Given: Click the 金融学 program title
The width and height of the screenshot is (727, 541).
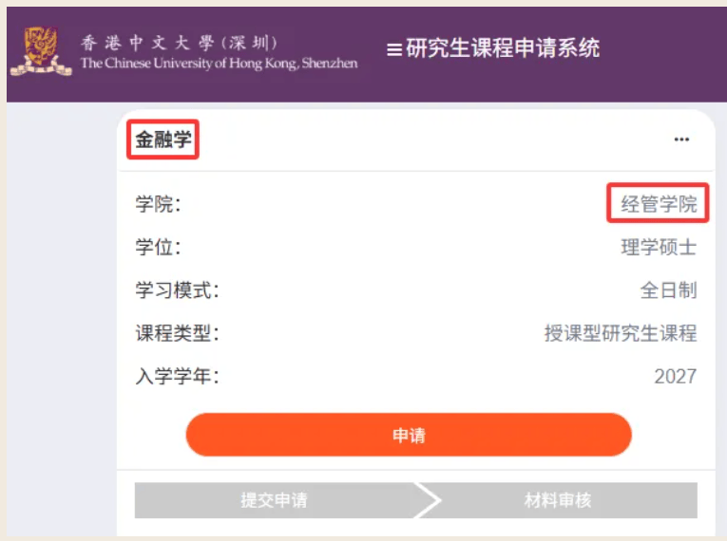Looking at the screenshot, I should tap(163, 140).
